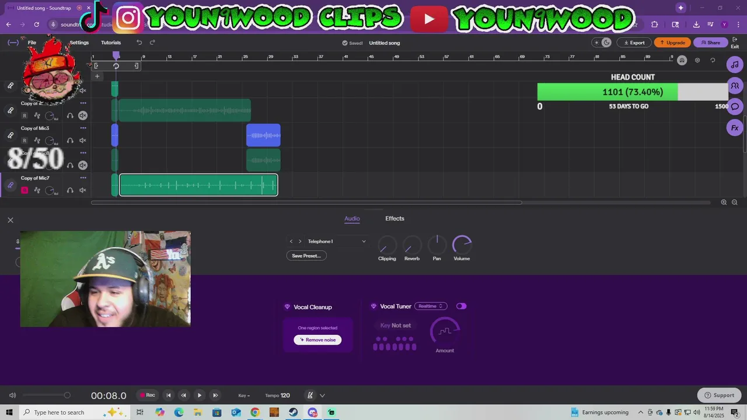Image resolution: width=747 pixels, height=420 pixels.
Task: Switch to the Effects tab
Action: 395,219
